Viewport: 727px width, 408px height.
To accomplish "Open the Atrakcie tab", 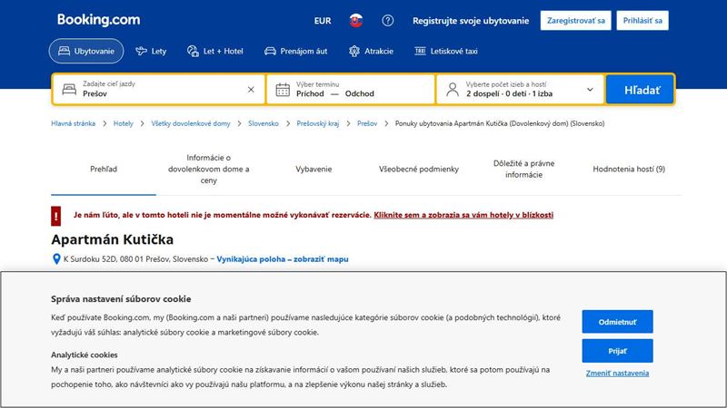I will click(371, 51).
